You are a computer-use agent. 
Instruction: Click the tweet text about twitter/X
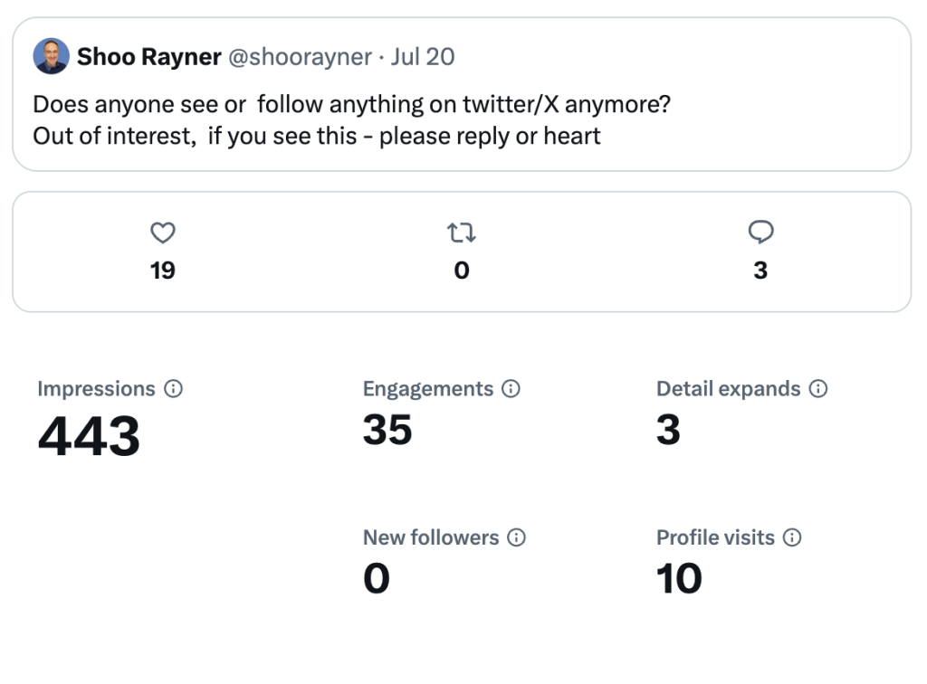pos(351,120)
